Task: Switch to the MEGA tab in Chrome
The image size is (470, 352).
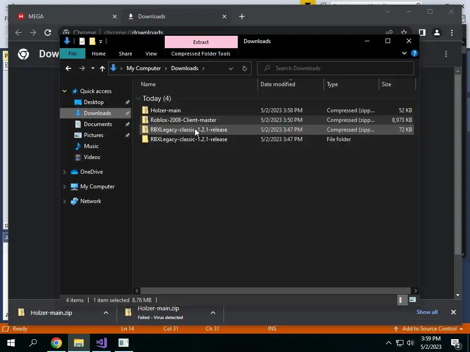Action: 66,16
